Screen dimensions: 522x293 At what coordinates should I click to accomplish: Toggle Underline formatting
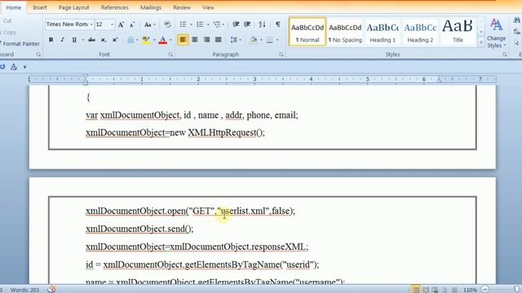pyautogui.click(x=74, y=40)
